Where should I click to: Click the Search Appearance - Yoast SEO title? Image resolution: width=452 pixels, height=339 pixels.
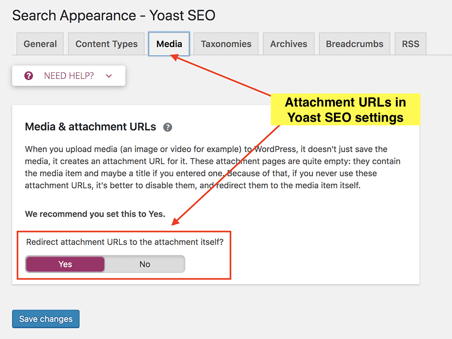tap(114, 15)
